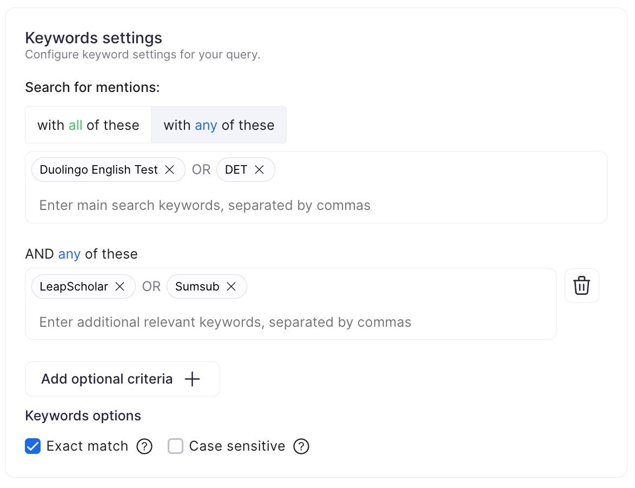Toggle Exact match off then verify state
The width and height of the screenshot is (635, 488).
[33, 446]
